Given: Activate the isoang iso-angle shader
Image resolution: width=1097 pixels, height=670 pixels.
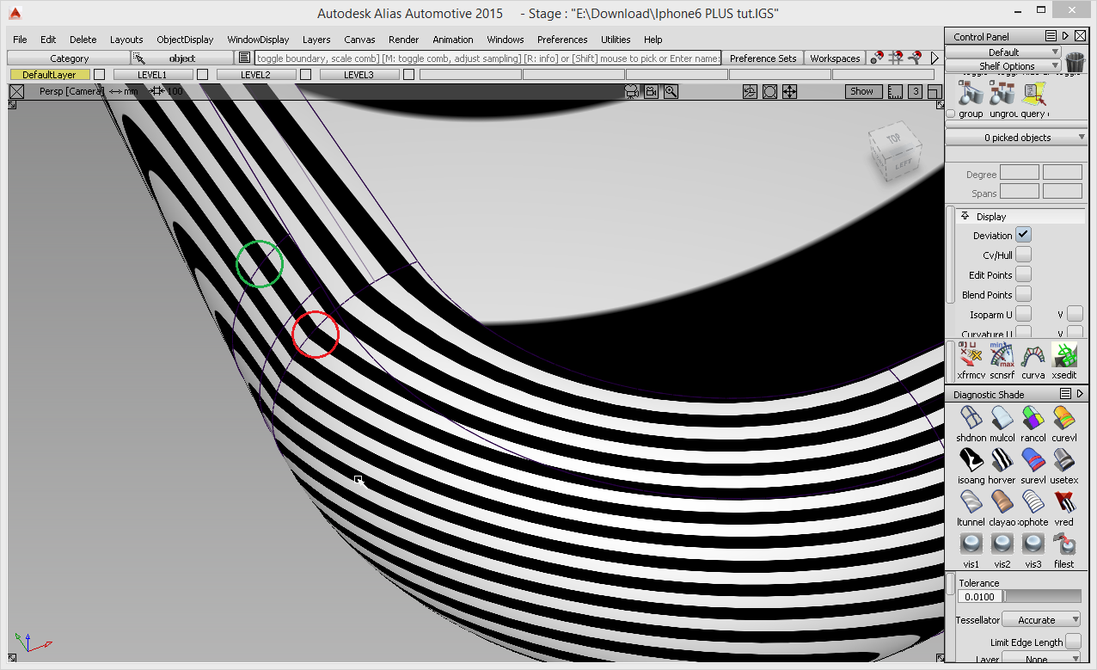Looking at the screenshot, I should click(971, 460).
